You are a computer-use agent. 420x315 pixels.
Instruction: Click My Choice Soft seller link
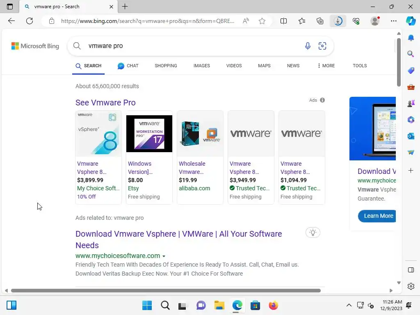click(x=98, y=188)
